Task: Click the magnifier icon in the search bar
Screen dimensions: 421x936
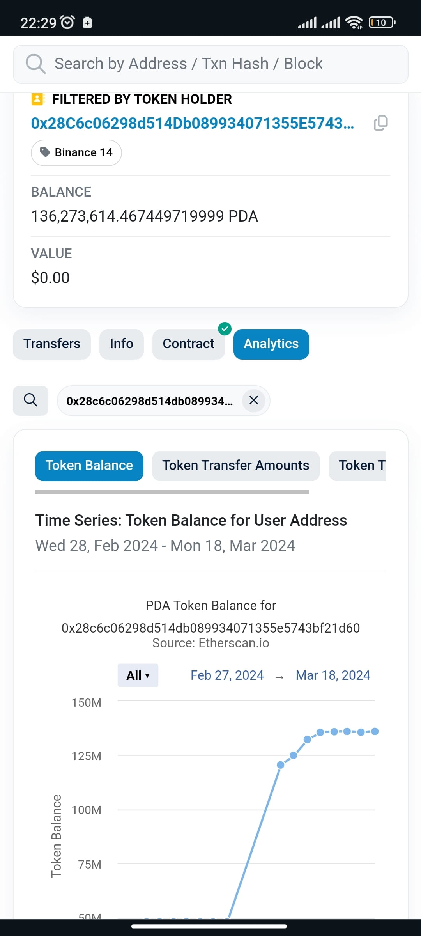Action: [35, 64]
